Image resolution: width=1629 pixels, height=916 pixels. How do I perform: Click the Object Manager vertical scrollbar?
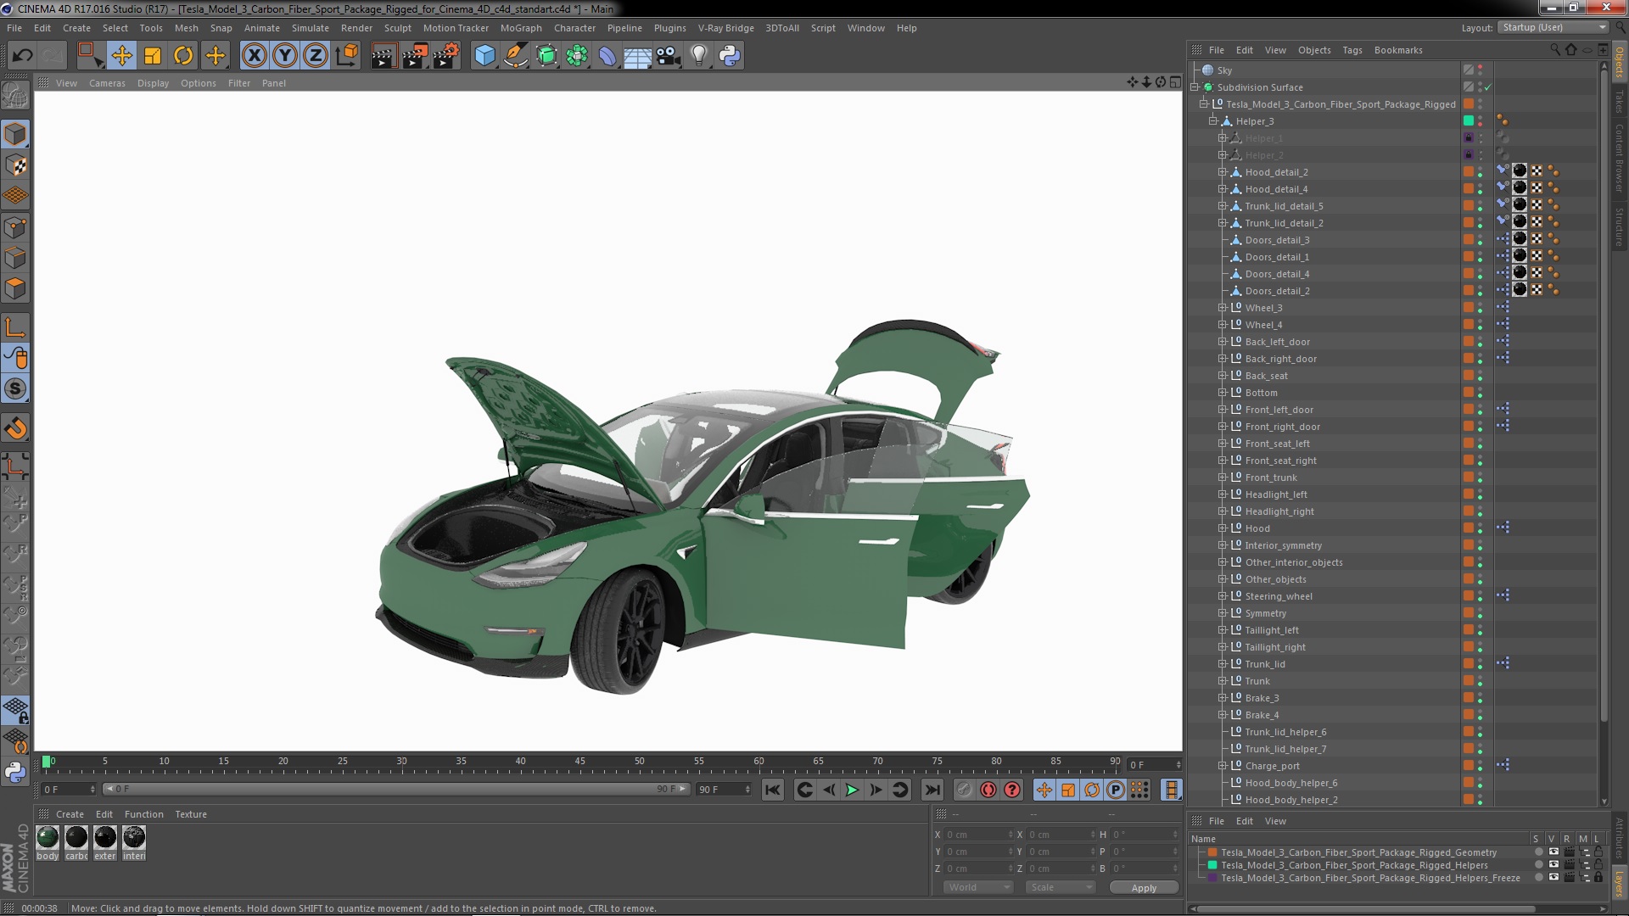point(1604,394)
